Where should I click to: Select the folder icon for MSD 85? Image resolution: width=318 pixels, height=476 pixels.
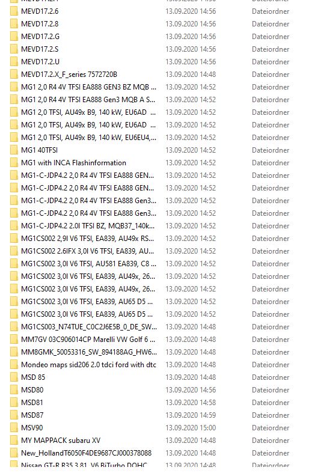pyautogui.click(x=14, y=377)
